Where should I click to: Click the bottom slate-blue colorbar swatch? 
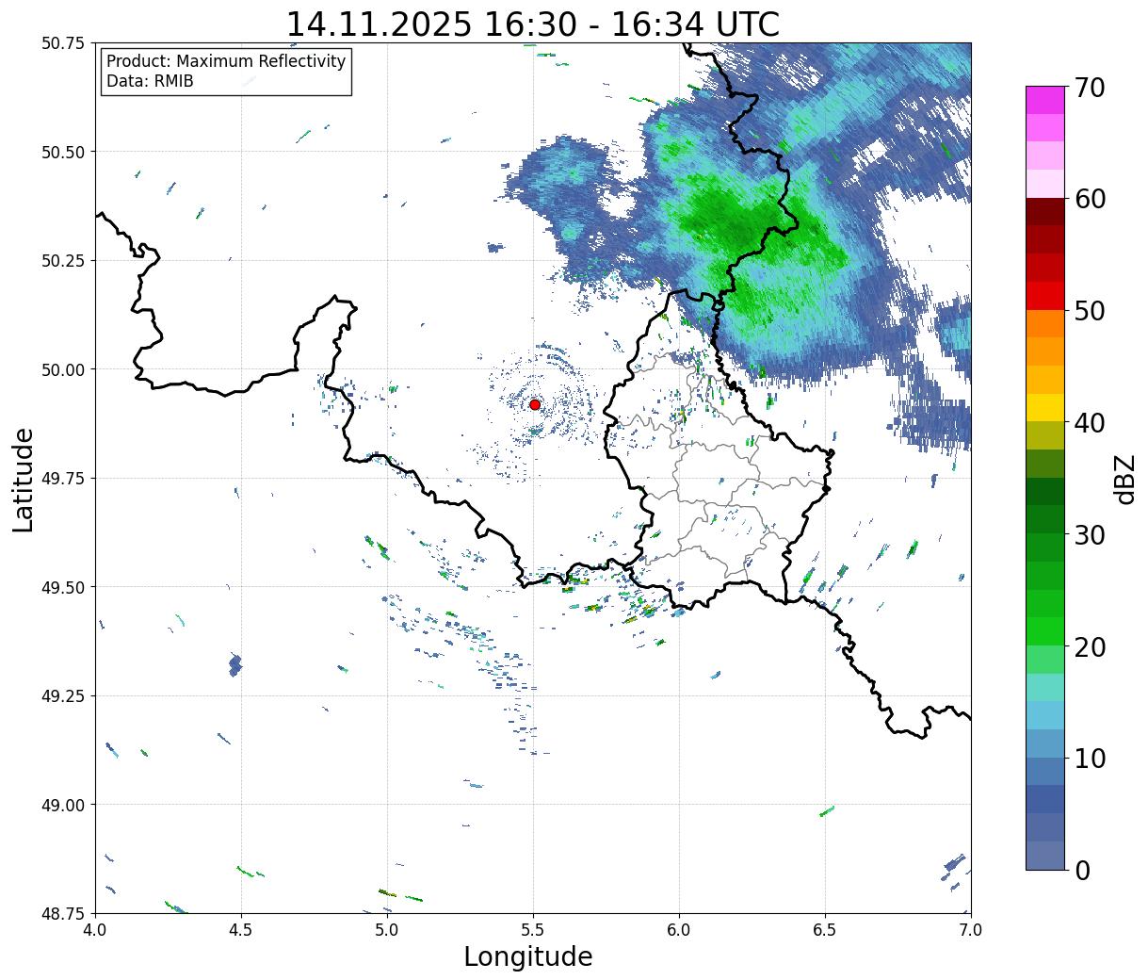(x=1045, y=856)
